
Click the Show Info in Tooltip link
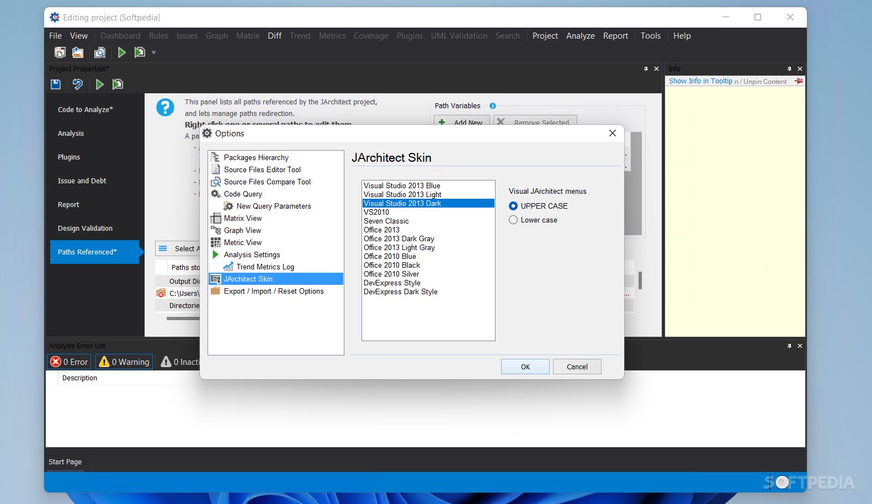(x=700, y=81)
